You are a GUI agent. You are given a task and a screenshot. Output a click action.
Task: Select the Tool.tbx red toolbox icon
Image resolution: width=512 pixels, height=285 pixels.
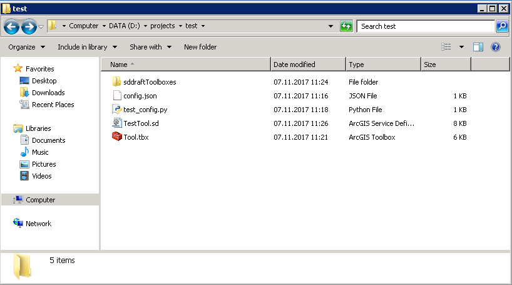pyautogui.click(x=117, y=137)
